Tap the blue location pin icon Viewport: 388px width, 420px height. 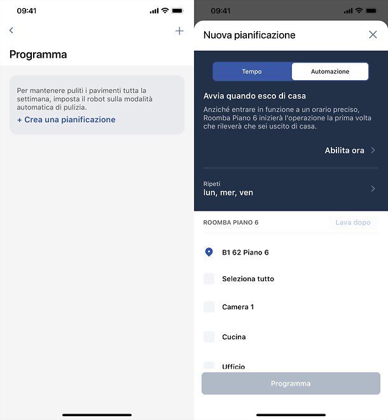point(209,252)
